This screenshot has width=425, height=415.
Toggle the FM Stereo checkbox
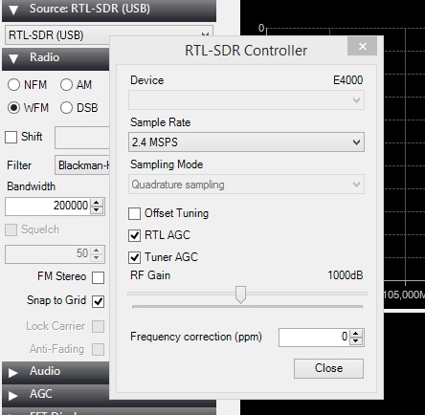tap(98, 277)
